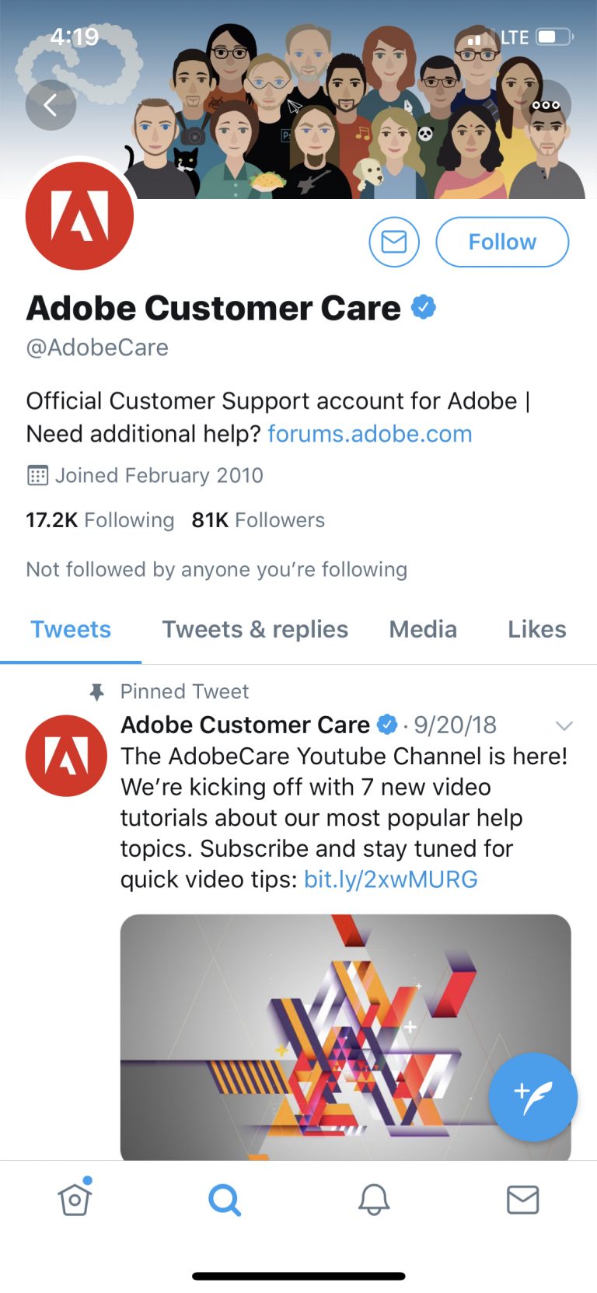Open the forums.adobe.com link
Image resolution: width=597 pixels, height=1293 pixels.
tap(370, 434)
